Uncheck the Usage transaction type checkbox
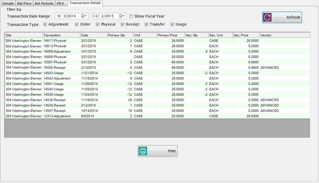The image size is (319, 183). [173, 24]
